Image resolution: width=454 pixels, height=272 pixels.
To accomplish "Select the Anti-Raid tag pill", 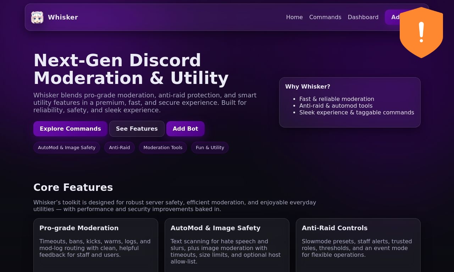I will point(120,148).
